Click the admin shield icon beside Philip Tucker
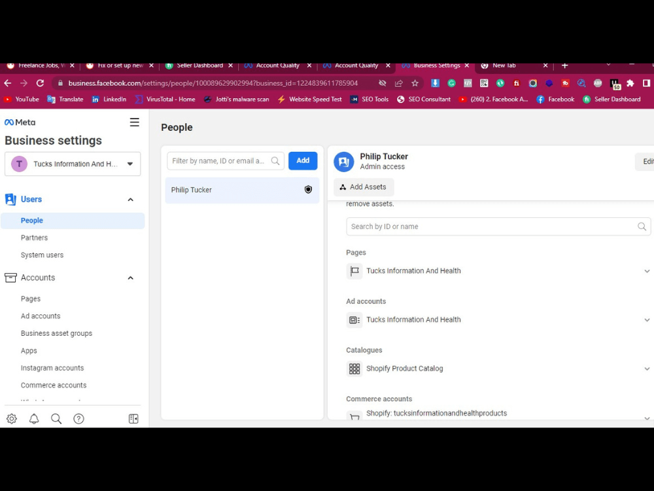Image resolution: width=654 pixels, height=491 pixels. tap(308, 190)
